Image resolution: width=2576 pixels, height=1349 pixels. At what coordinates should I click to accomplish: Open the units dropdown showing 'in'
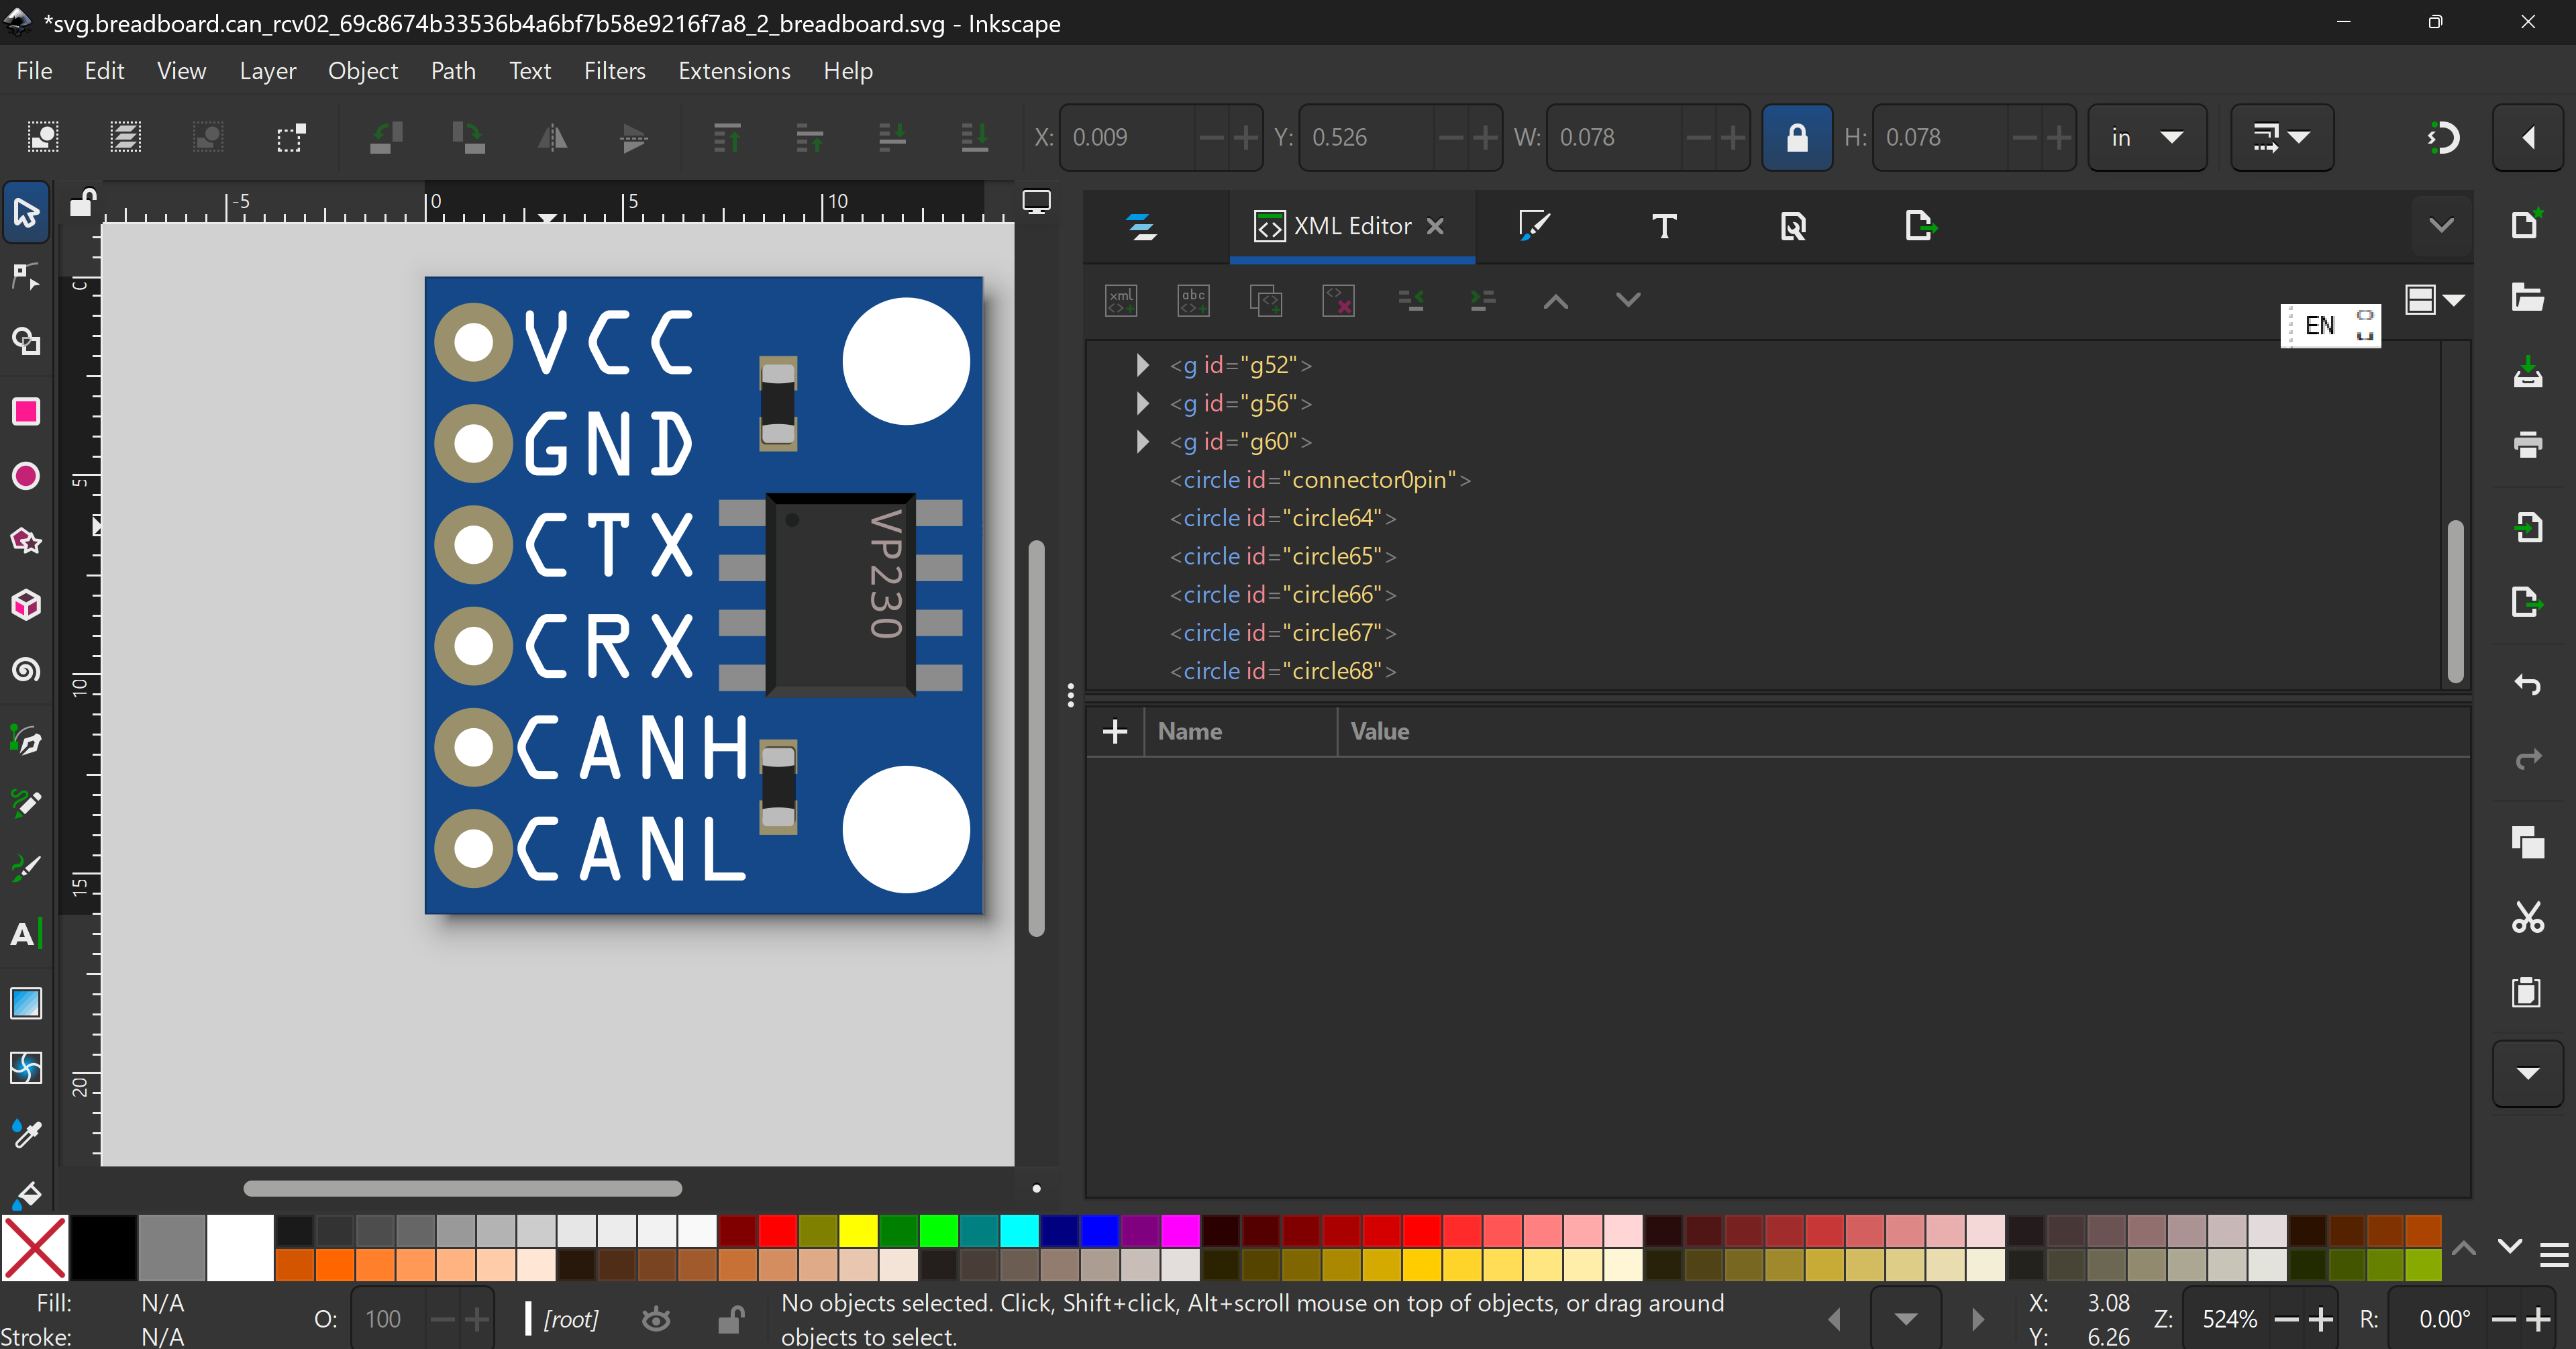tap(2146, 138)
